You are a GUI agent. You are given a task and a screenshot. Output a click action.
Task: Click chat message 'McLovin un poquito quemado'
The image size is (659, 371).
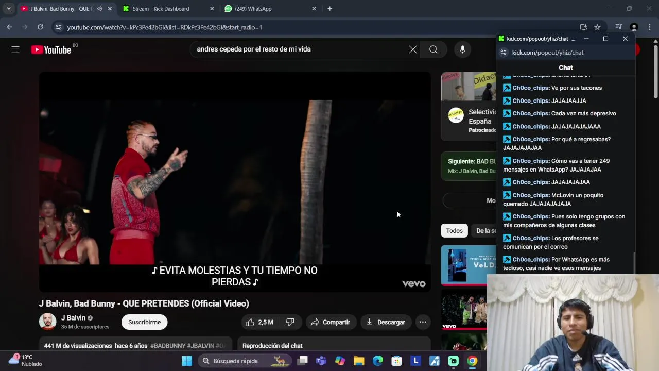(553, 199)
